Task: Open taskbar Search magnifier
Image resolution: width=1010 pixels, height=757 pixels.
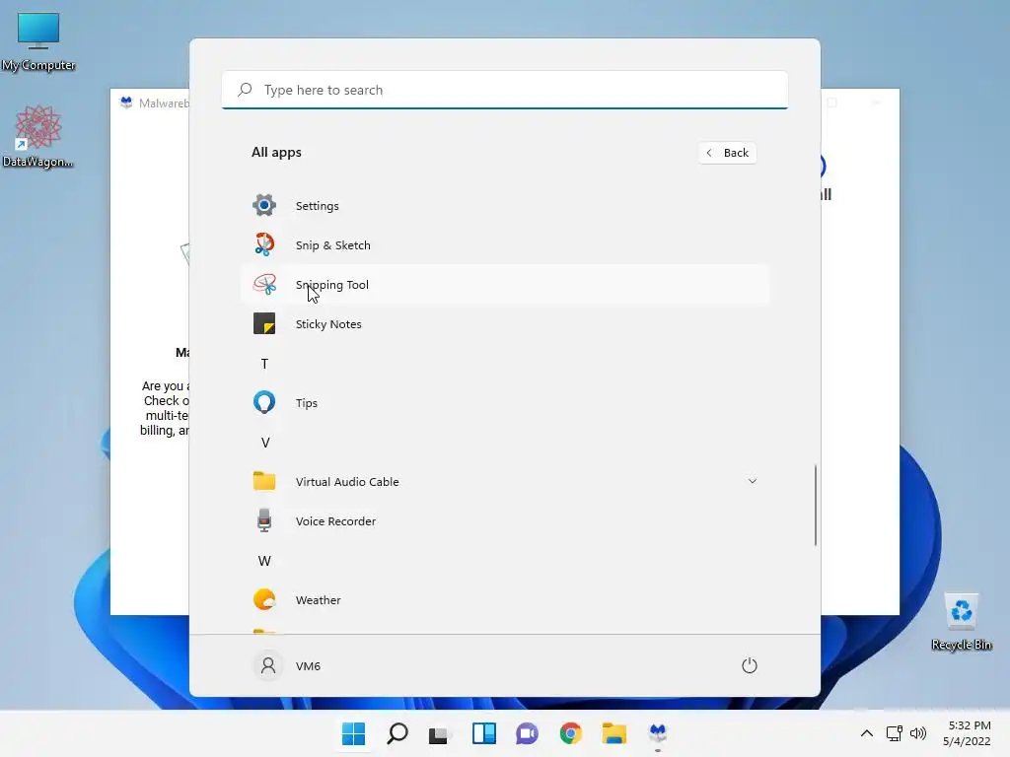Action: [397, 733]
